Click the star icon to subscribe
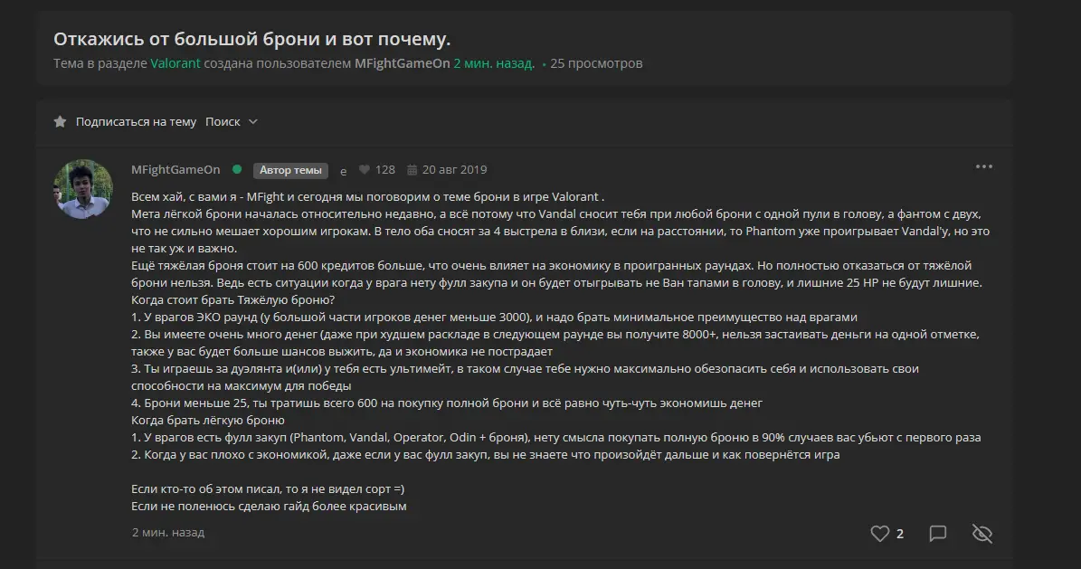The image size is (1081, 569). click(60, 121)
